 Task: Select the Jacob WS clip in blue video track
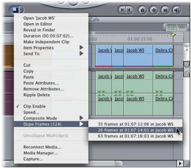[x=138, y=56]
